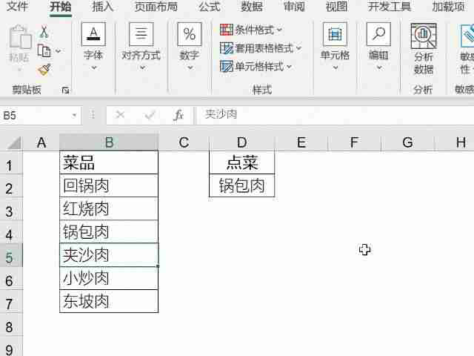Switch to the Insert (插入) tab
The image size is (474, 356).
coord(103,7)
